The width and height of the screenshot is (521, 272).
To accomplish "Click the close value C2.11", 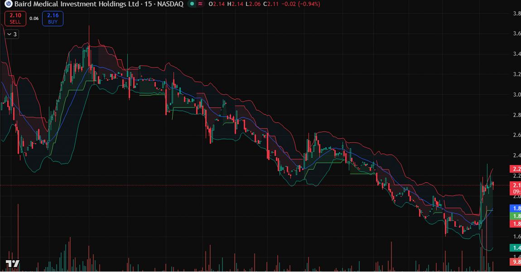I will 271,4.
